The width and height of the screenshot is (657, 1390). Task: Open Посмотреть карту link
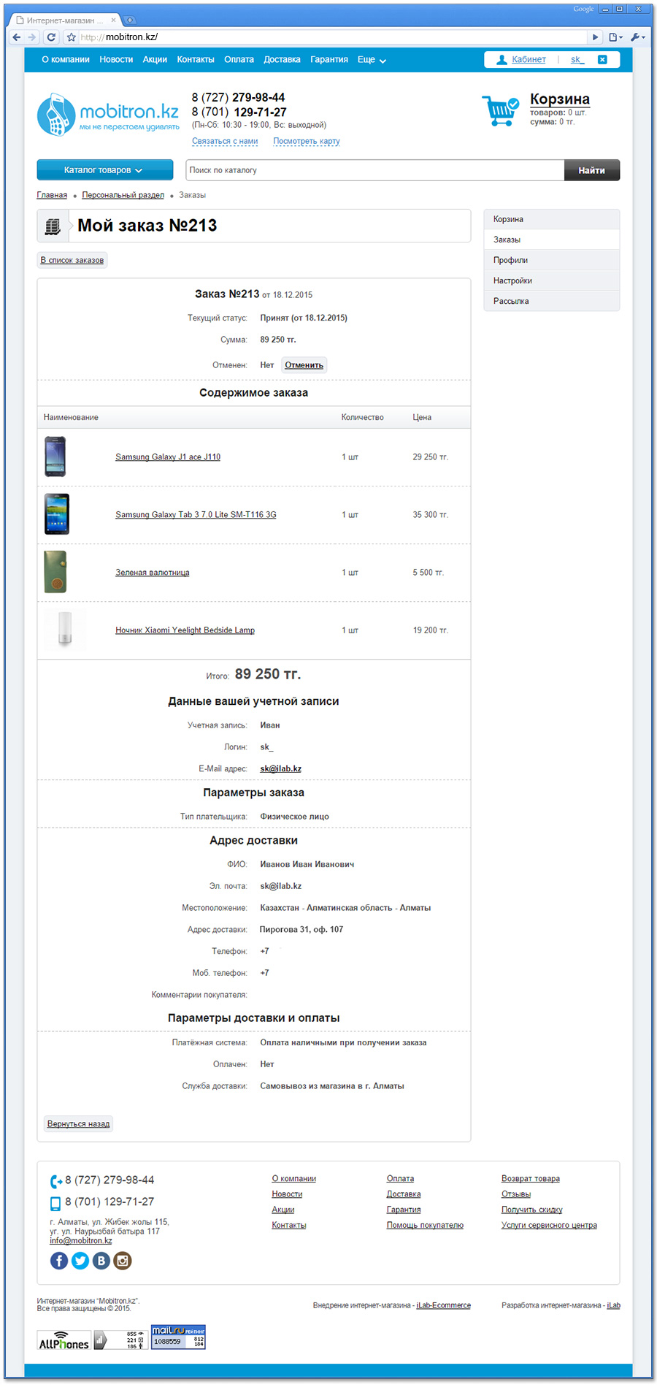tap(307, 141)
